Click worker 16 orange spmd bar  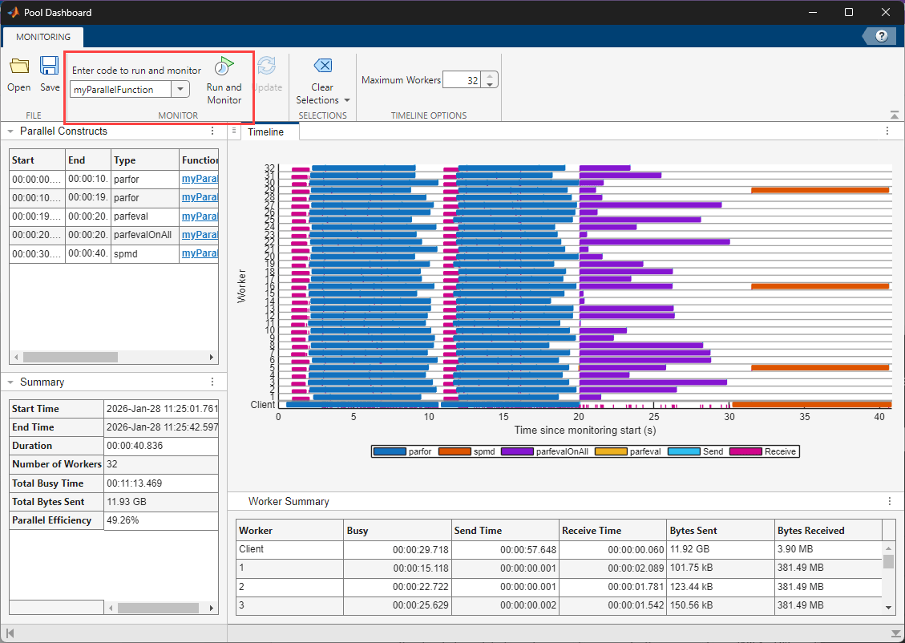[x=820, y=286]
